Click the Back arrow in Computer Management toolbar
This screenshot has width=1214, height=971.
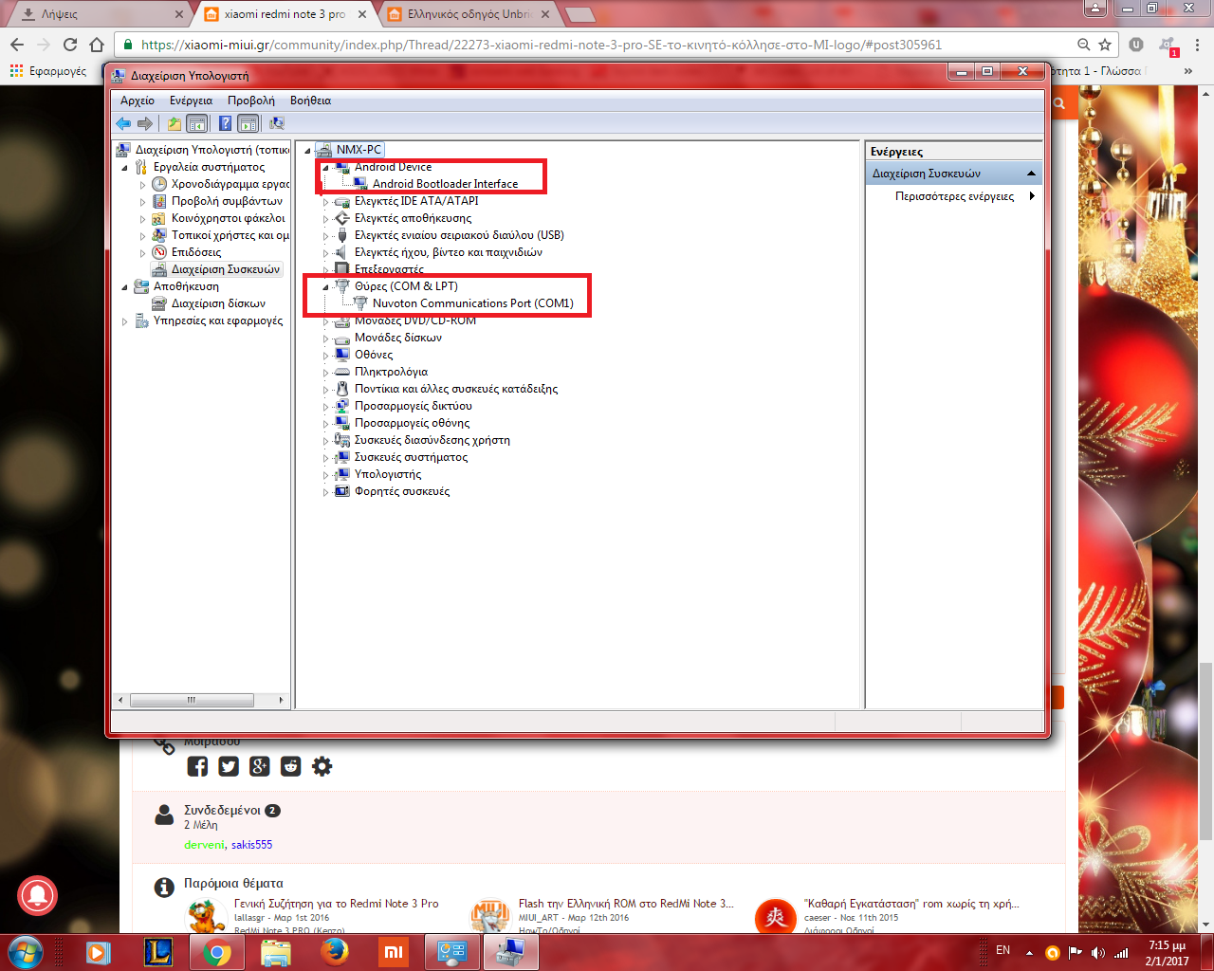[x=123, y=123]
